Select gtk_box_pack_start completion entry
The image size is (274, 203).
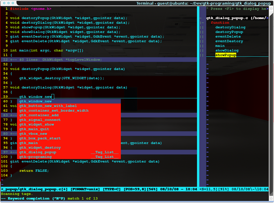click(x=69, y=138)
